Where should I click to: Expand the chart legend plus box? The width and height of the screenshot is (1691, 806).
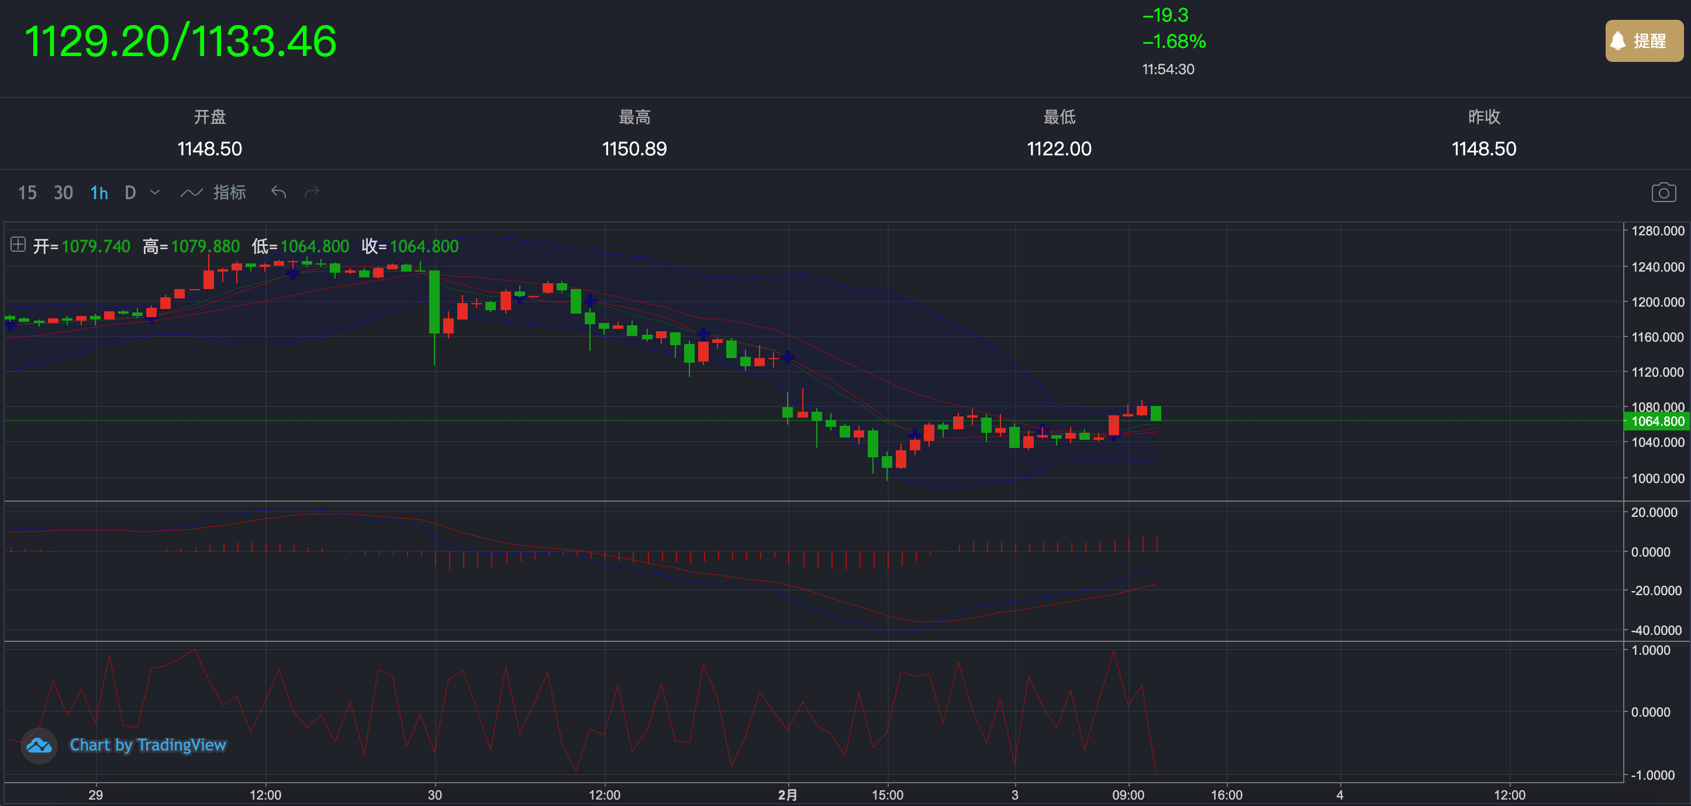coord(18,245)
